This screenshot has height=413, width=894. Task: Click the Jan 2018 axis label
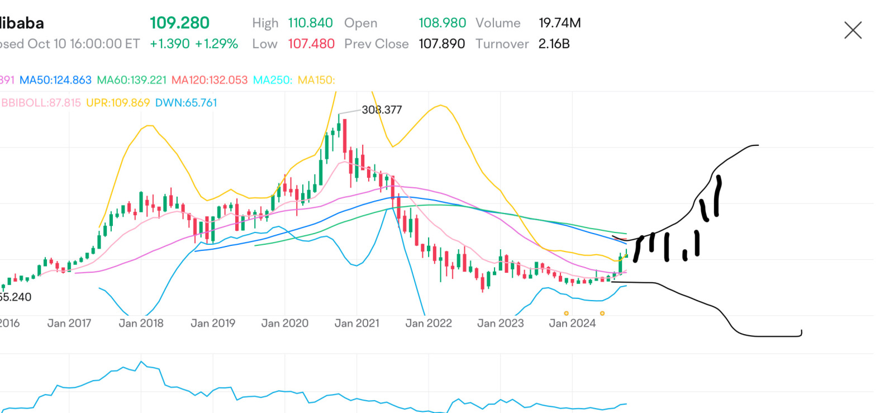tap(141, 323)
